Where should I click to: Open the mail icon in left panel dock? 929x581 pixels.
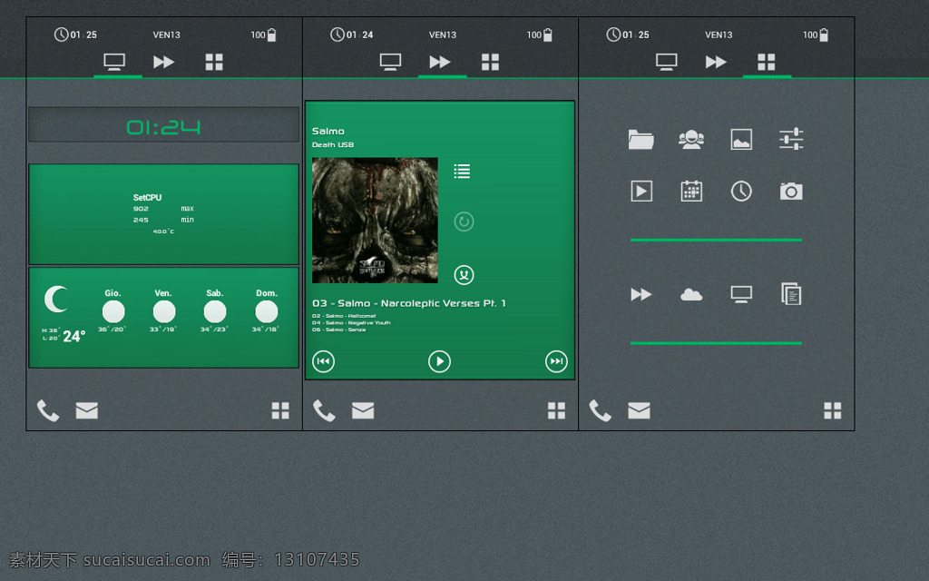tap(86, 410)
